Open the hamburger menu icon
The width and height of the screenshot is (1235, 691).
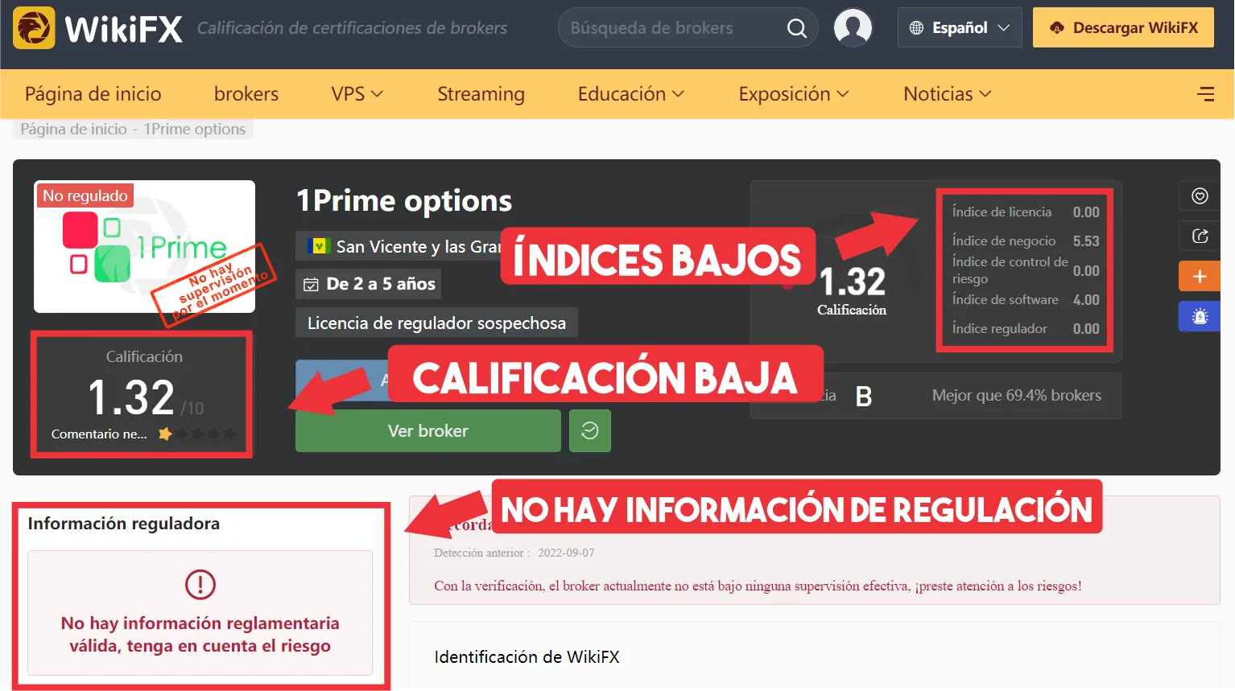click(1205, 94)
